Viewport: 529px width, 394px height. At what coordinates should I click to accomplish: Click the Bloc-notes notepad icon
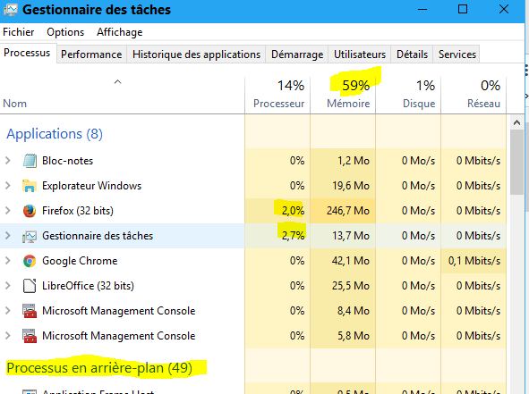[30, 161]
